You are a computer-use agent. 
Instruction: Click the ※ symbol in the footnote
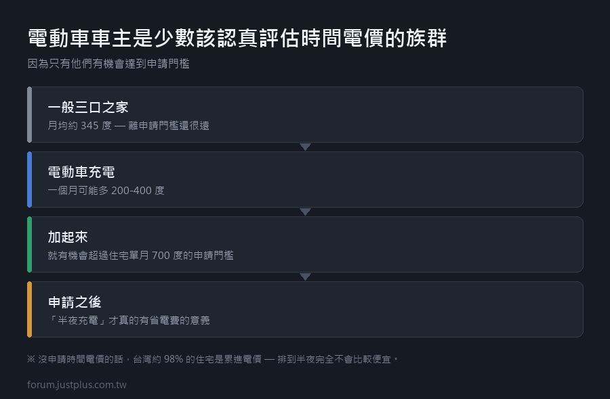point(31,359)
